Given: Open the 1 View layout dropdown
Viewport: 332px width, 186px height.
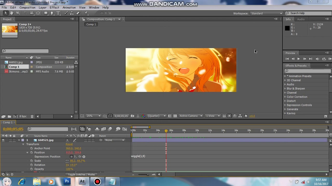Looking at the screenshot, I should (x=213, y=116).
